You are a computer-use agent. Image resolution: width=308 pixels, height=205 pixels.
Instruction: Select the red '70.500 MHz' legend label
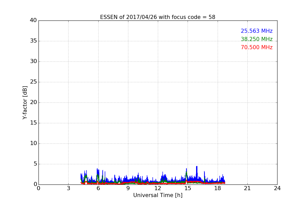[257, 47]
